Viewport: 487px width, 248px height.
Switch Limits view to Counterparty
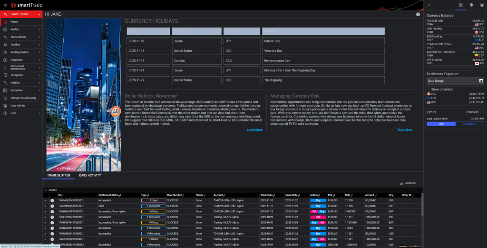(x=469, y=124)
